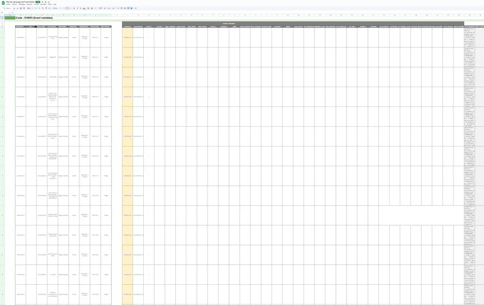The width and height of the screenshot is (484, 305).
Task: Print the spreadsheet
Action: pyautogui.click(x=21, y=8)
